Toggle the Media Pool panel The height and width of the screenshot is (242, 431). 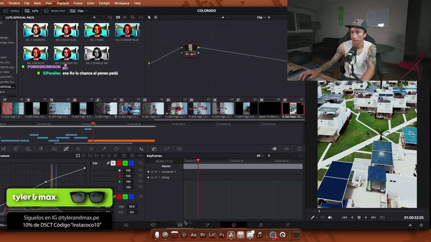[55, 11]
